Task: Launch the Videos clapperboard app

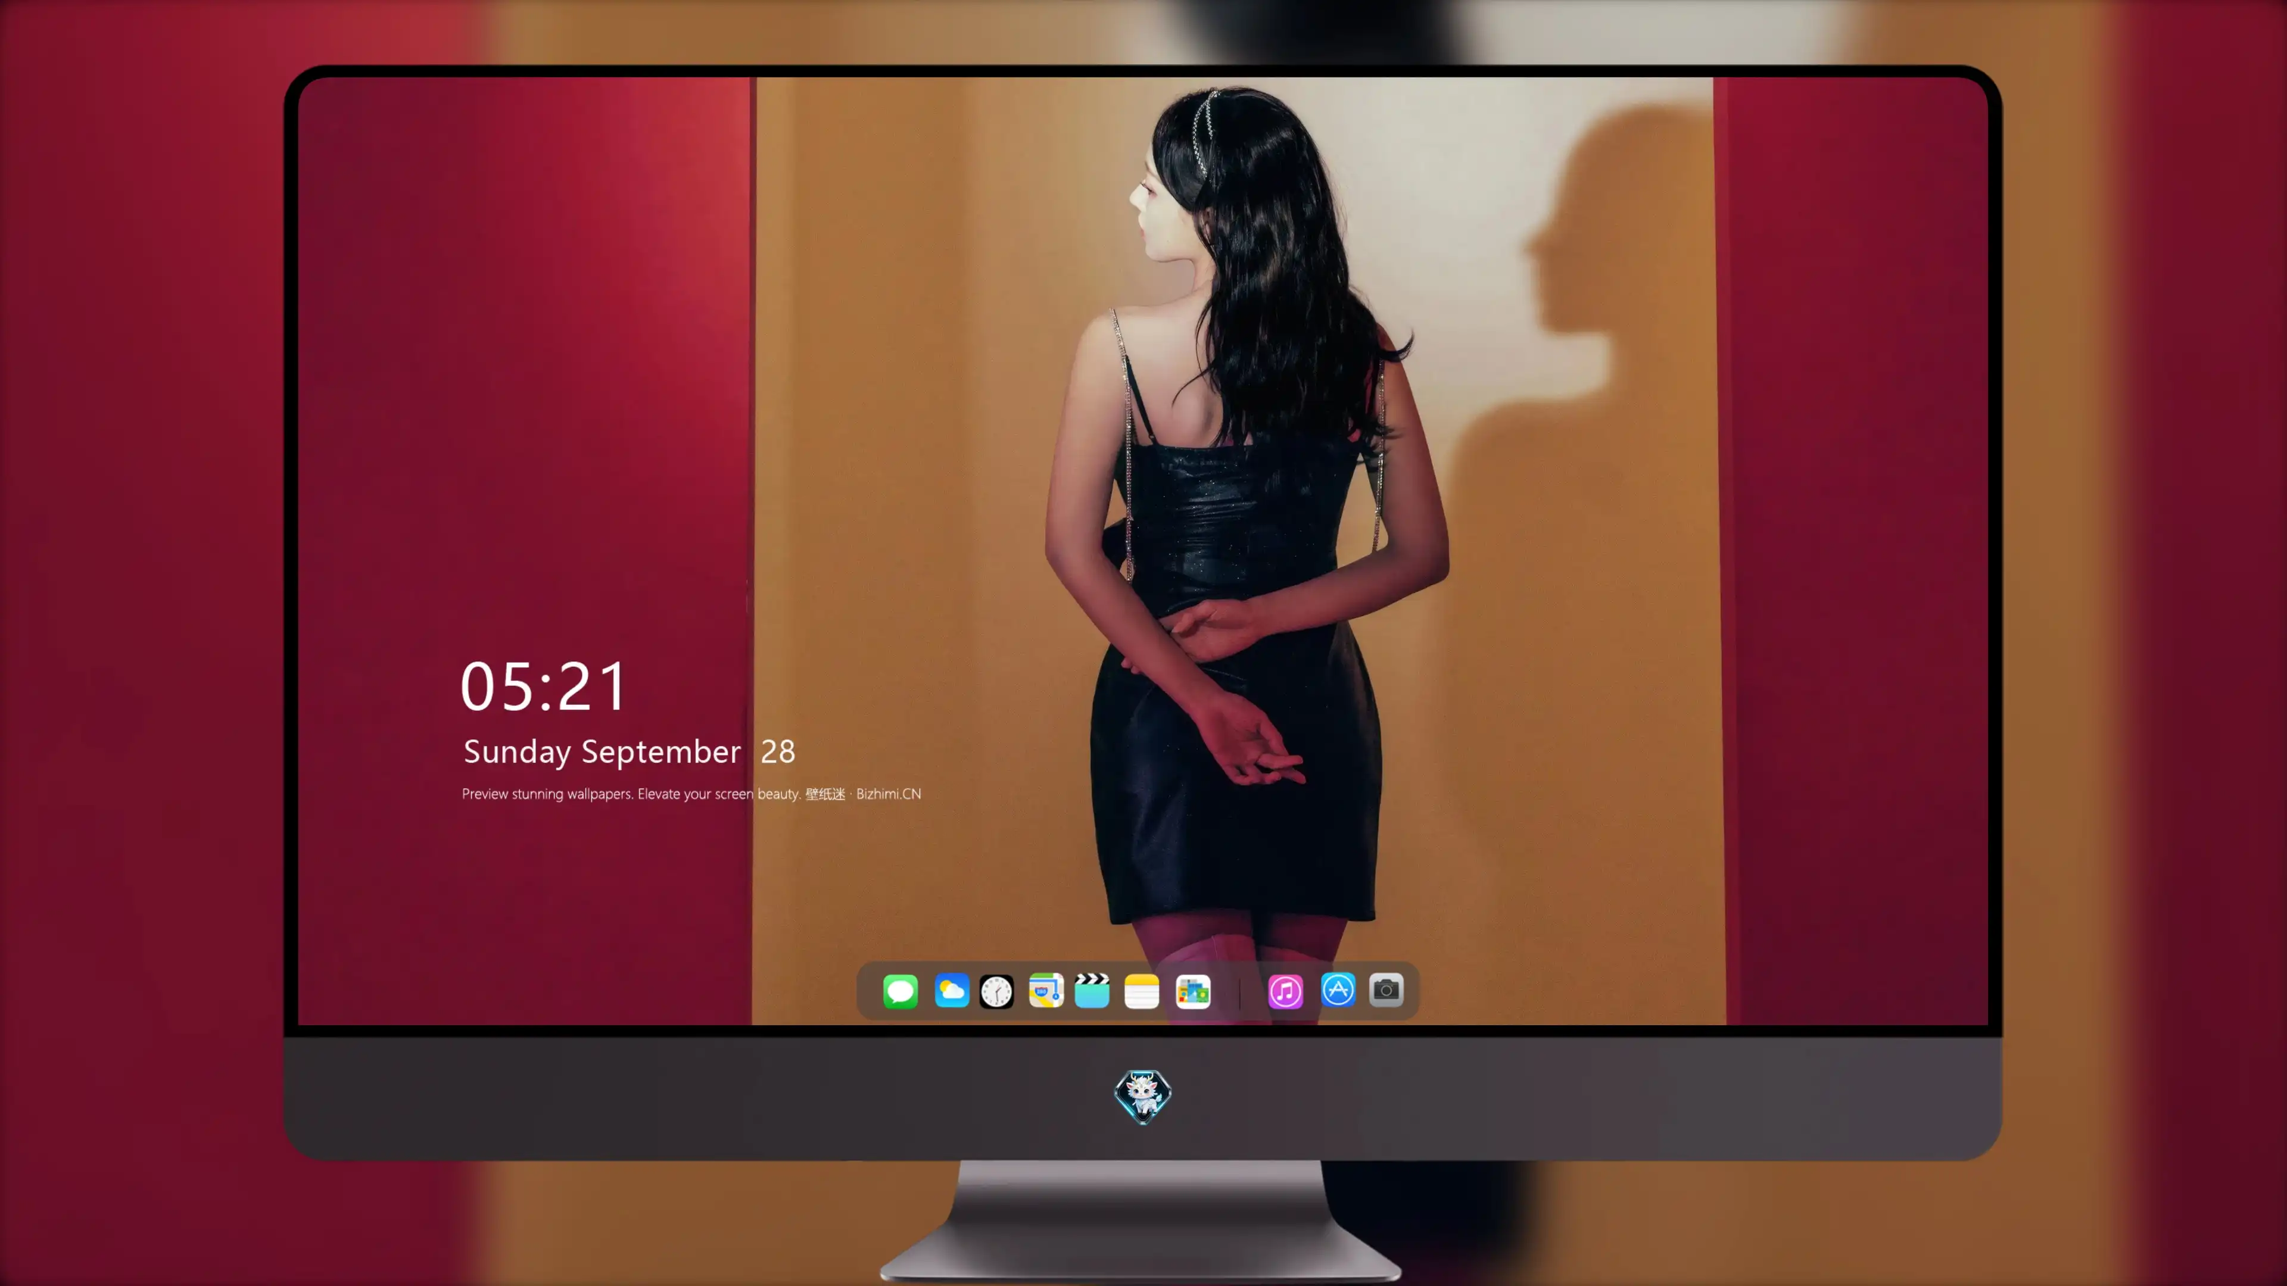Action: pos(1092,991)
